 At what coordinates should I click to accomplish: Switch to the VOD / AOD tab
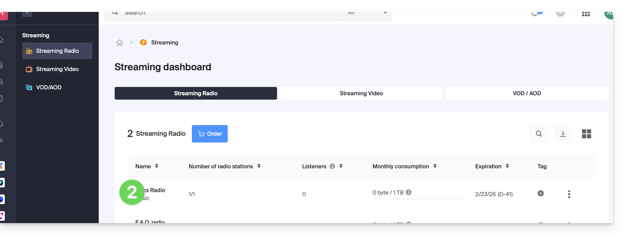(527, 93)
